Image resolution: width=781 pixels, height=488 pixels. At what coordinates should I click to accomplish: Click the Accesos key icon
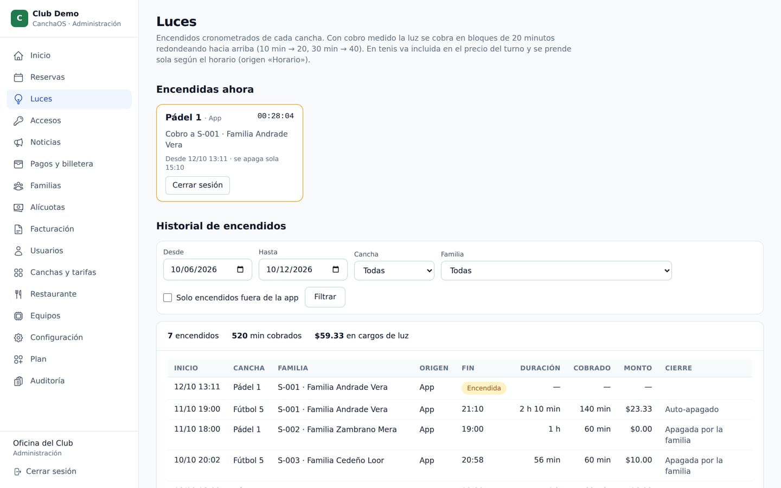pyautogui.click(x=18, y=120)
